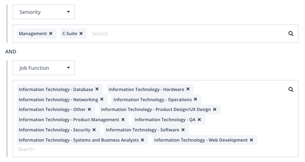Remove Information Technology - Web Development tag
The width and height of the screenshot is (305, 162).
pyautogui.click(x=251, y=140)
